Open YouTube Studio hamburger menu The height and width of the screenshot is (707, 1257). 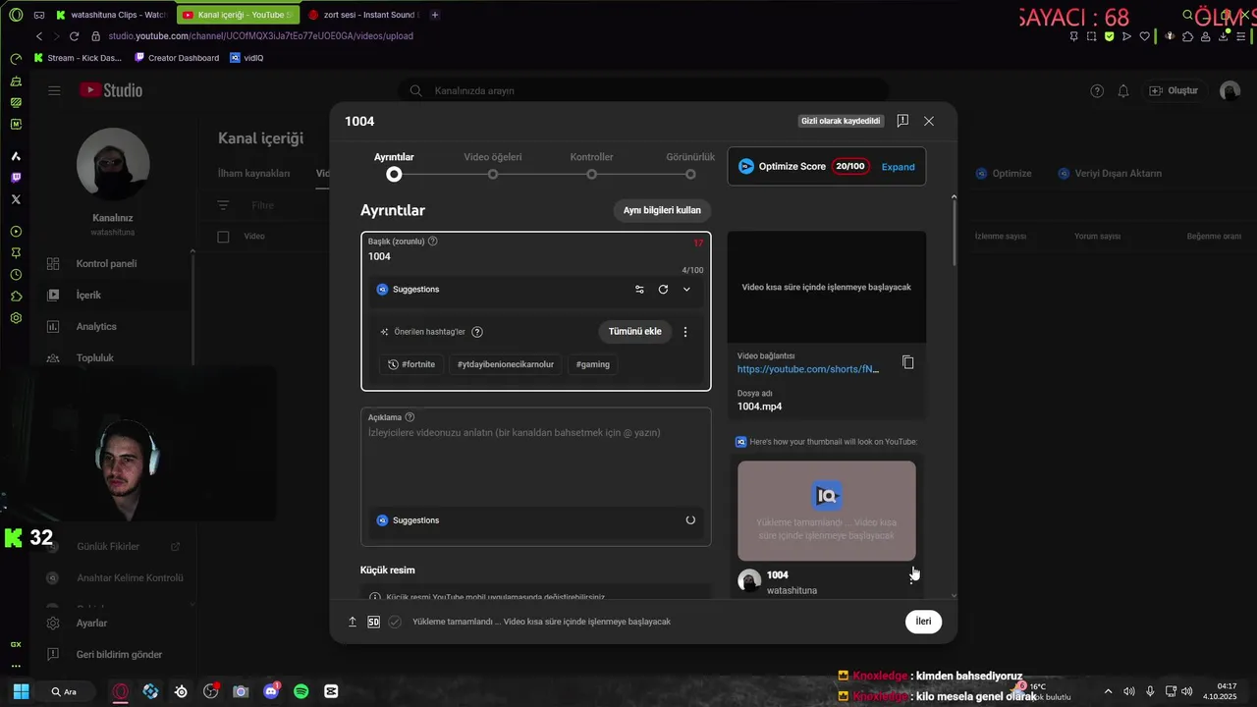point(54,90)
